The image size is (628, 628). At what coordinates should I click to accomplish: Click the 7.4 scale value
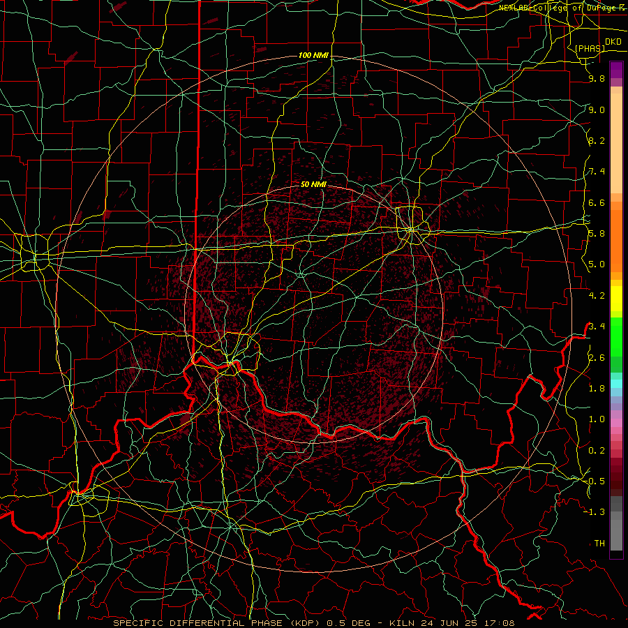click(x=597, y=172)
